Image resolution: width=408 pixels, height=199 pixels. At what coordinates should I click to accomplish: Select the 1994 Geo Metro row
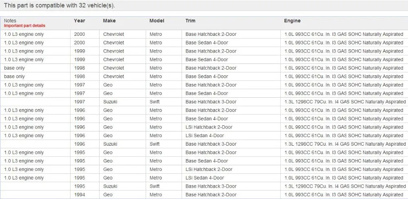(x=204, y=195)
